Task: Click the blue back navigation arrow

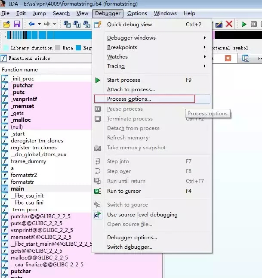Action: click(31, 24)
